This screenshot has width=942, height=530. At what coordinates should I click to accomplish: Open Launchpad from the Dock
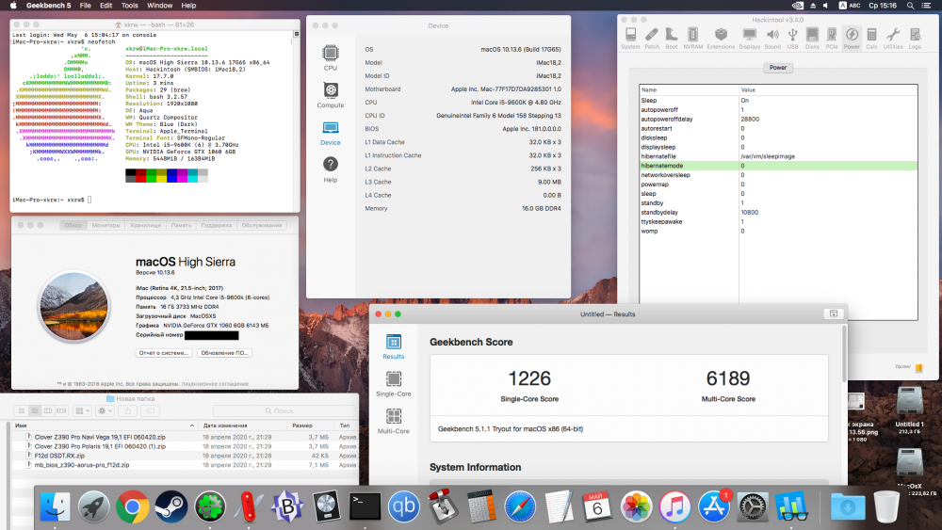tap(93, 507)
